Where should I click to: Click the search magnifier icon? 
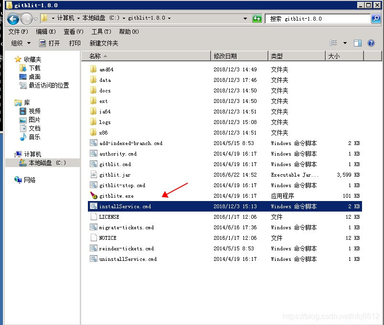pos(376,18)
